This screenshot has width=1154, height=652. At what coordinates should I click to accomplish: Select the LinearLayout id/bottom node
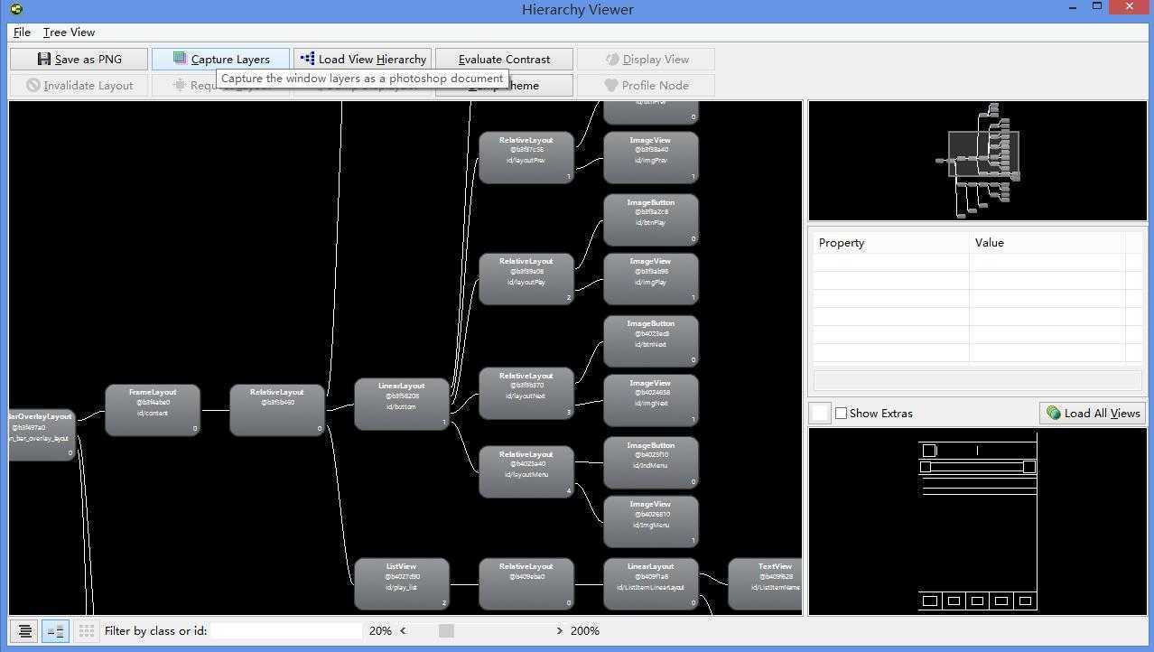(402, 404)
